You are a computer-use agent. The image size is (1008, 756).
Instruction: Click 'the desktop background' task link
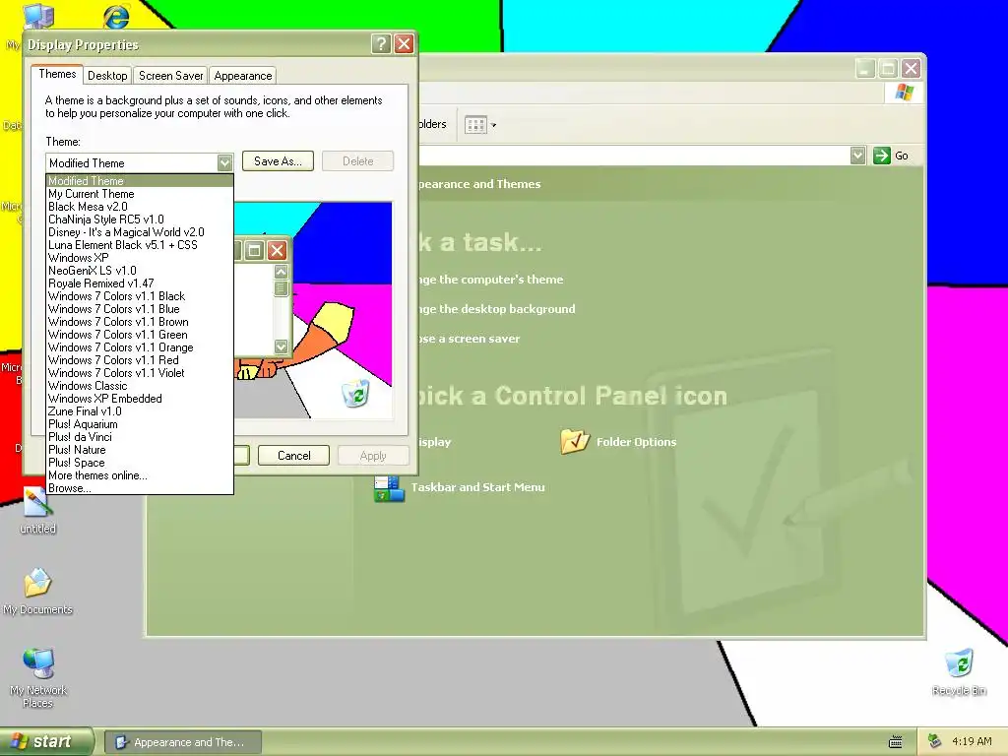(507, 308)
